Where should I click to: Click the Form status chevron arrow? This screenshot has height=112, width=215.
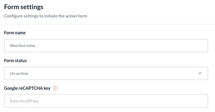[200, 73]
